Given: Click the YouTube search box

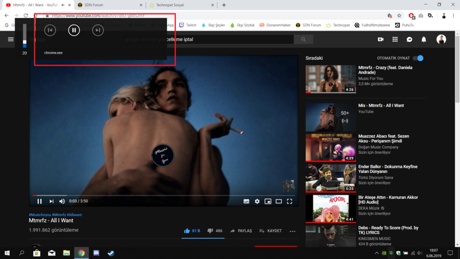Looking at the screenshot, I should pos(209,39).
